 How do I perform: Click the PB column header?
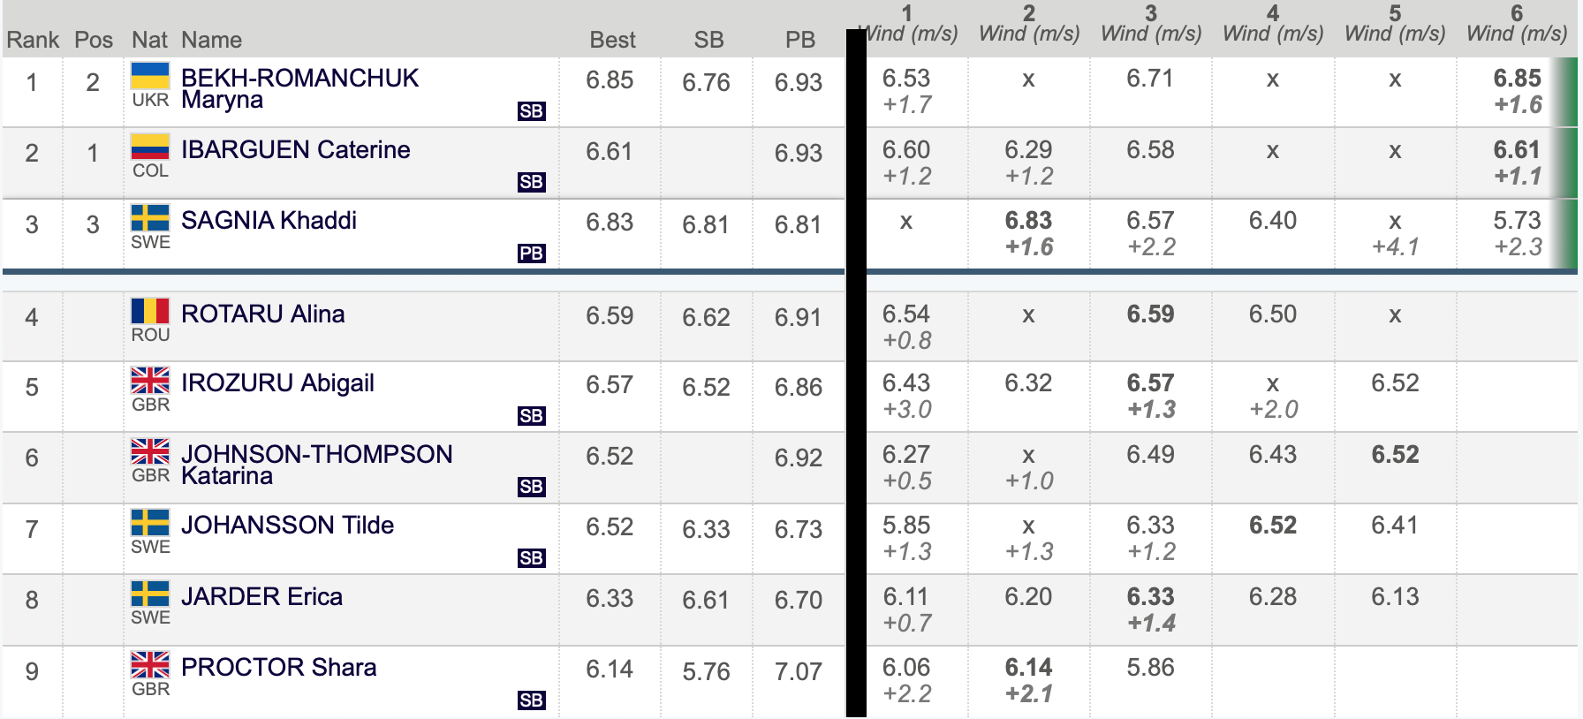pyautogui.click(x=799, y=40)
